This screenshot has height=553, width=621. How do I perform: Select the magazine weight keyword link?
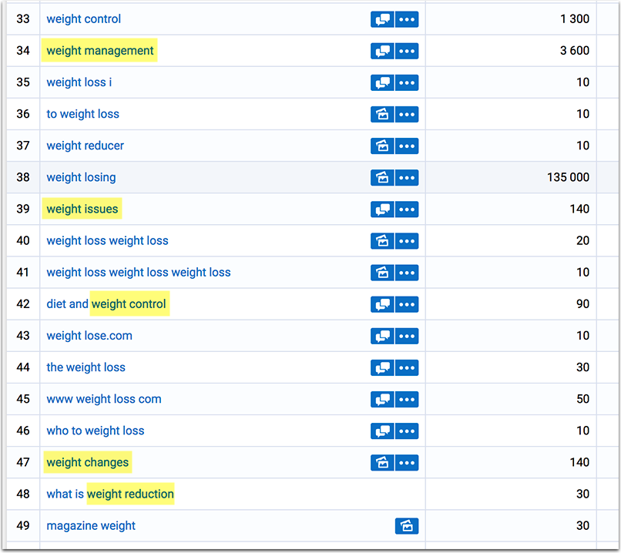pyautogui.click(x=91, y=526)
